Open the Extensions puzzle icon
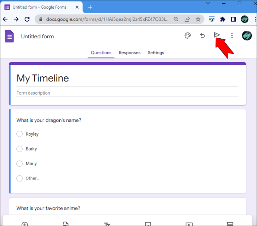Screen dimensions: 257x226 [x=222, y=19]
